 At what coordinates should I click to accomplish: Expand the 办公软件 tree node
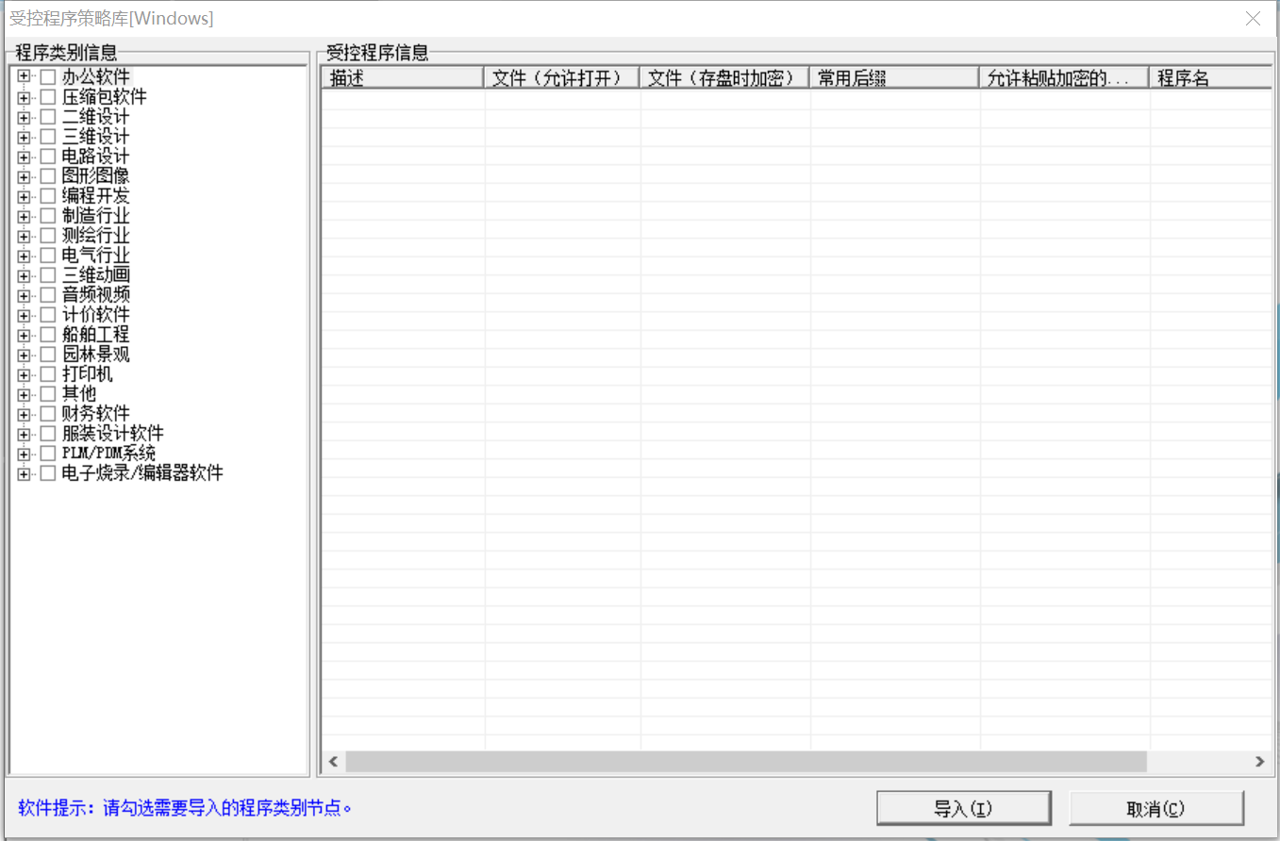click(x=24, y=77)
